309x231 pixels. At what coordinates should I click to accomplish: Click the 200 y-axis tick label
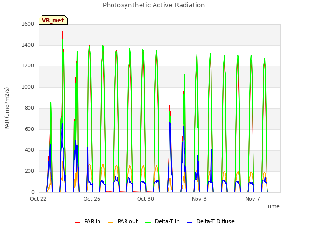point(29,171)
